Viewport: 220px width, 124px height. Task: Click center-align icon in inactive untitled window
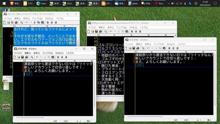coord(173,48)
